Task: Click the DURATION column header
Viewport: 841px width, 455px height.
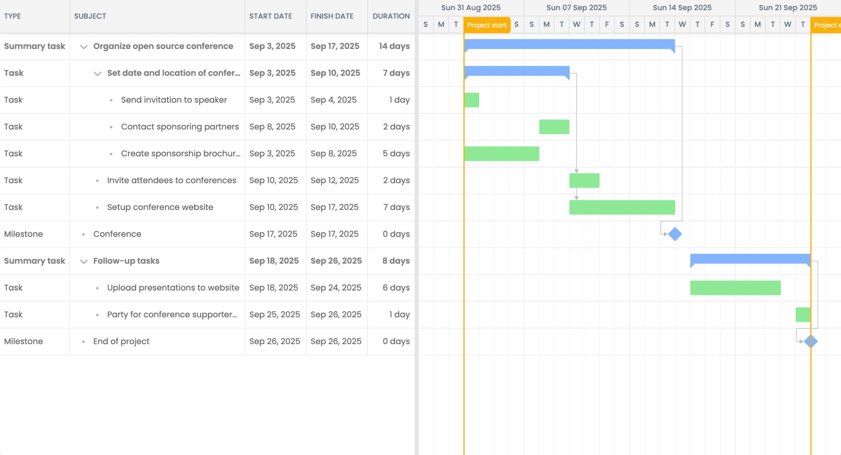Action: click(391, 16)
